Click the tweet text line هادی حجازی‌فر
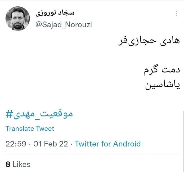 pyautogui.click(x=148, y=42)
